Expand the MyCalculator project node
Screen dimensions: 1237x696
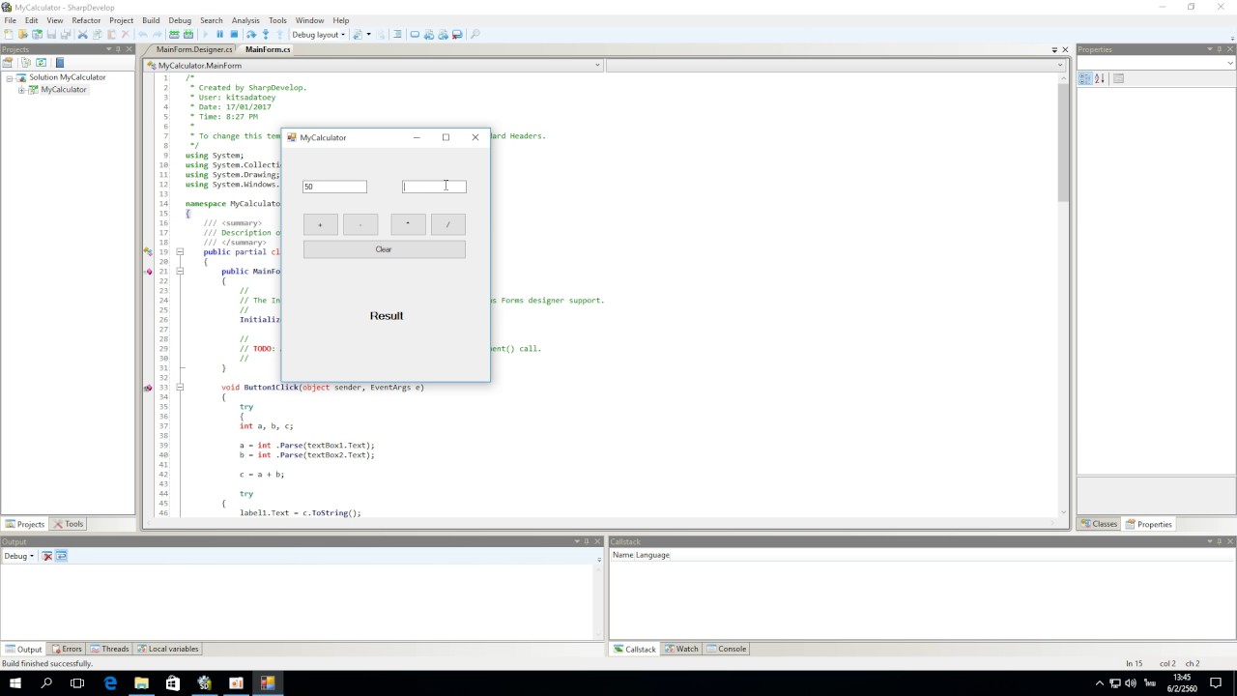tap(21, 90)
